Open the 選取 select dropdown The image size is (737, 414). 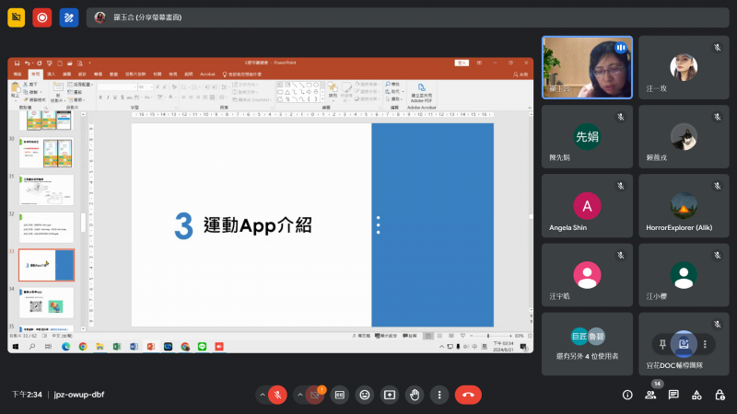pos(394,99)
